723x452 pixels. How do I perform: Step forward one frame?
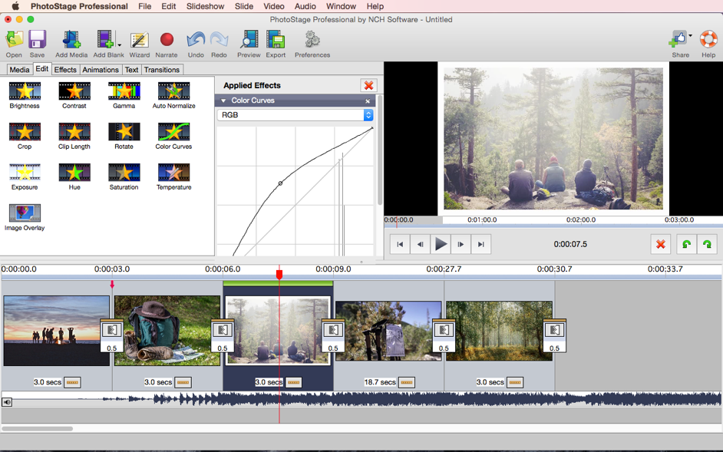[461, 245]
